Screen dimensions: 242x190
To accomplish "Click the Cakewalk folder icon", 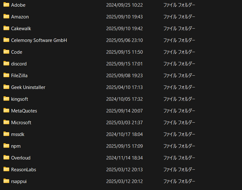I will click(6, 28).
